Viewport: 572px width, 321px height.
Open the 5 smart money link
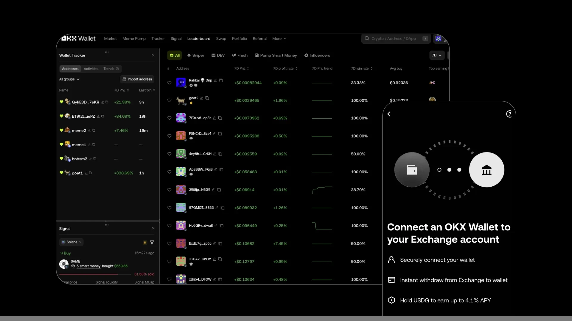pyautogui.click(x=89, y=266)
